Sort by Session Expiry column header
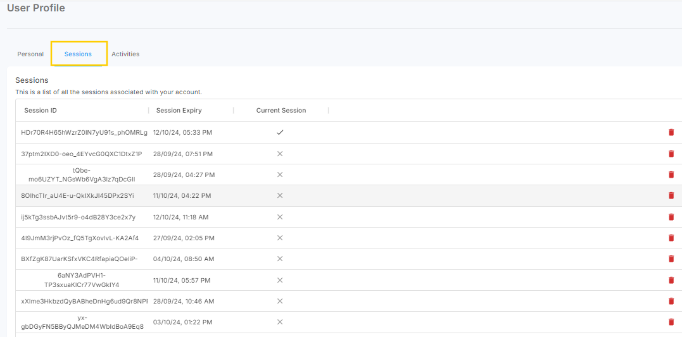The image size is (682, 337). point(179,111)
